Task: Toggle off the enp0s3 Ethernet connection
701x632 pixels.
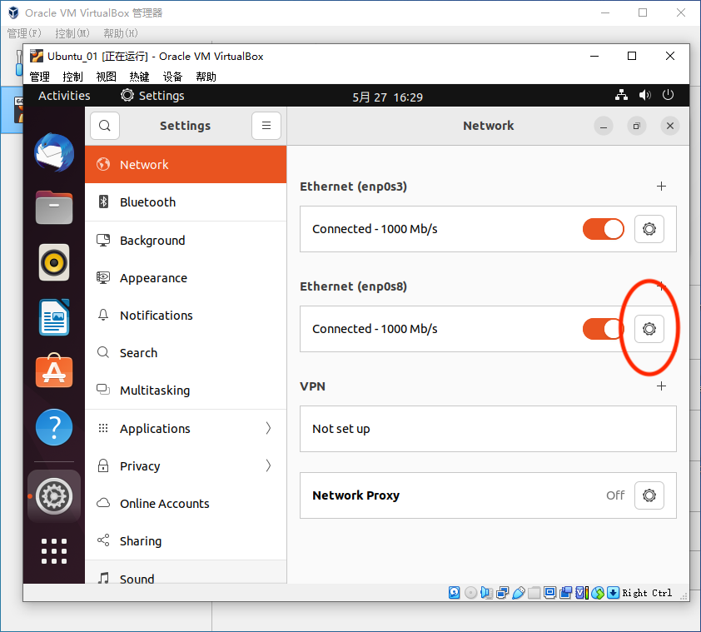Action: (x=603, y=229)
